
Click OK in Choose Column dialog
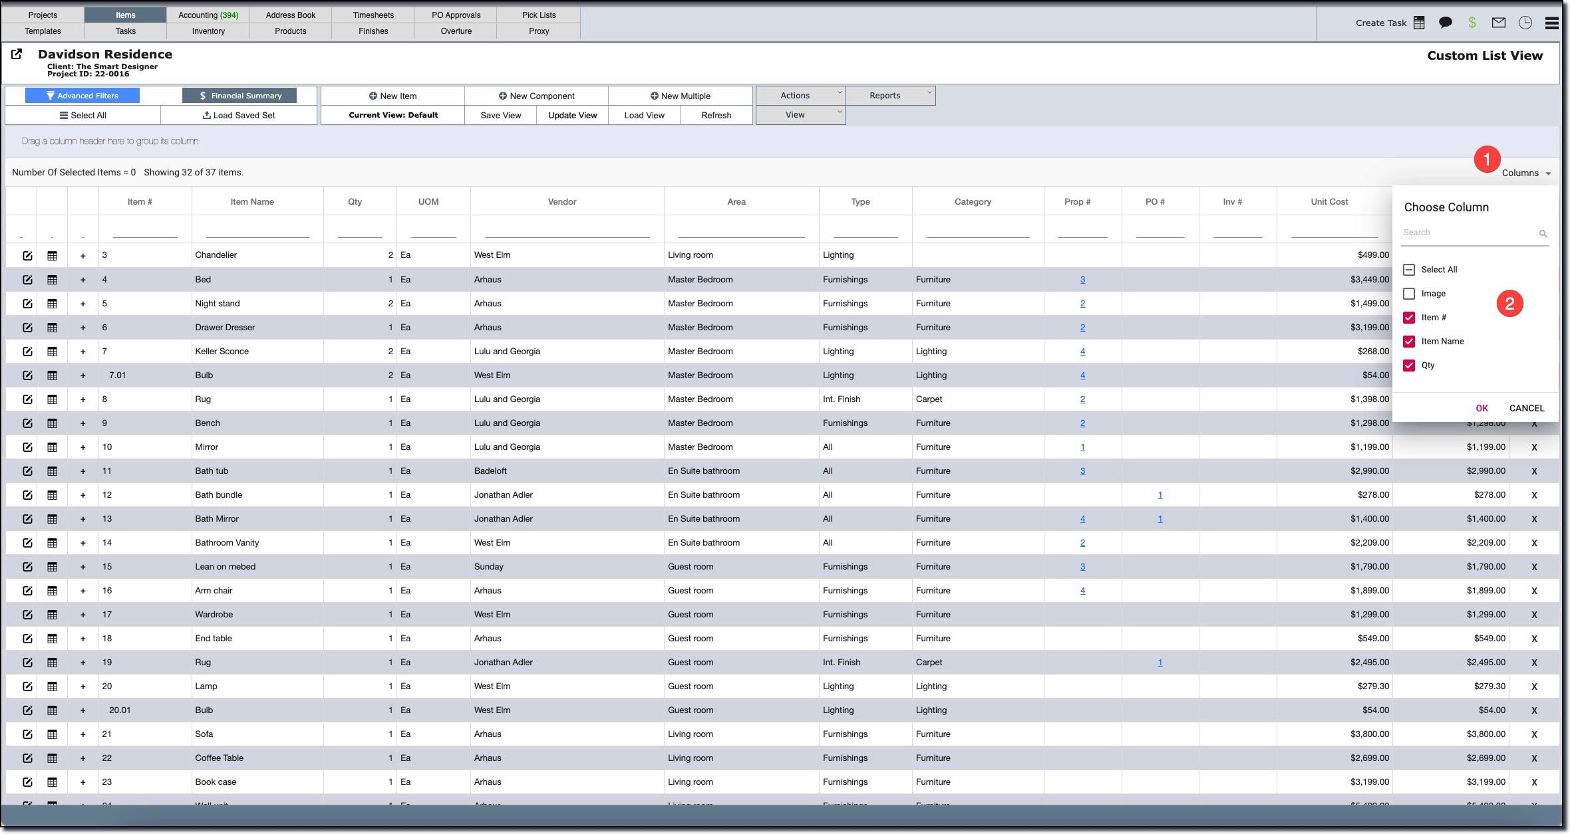click(x=1482, y=408)
